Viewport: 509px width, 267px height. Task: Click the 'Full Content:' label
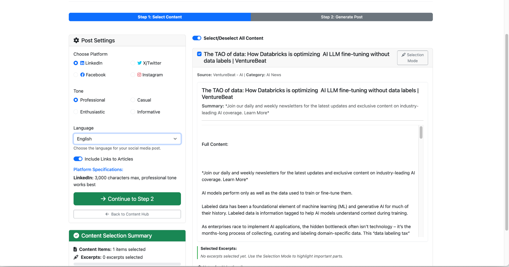pos(215,144)
